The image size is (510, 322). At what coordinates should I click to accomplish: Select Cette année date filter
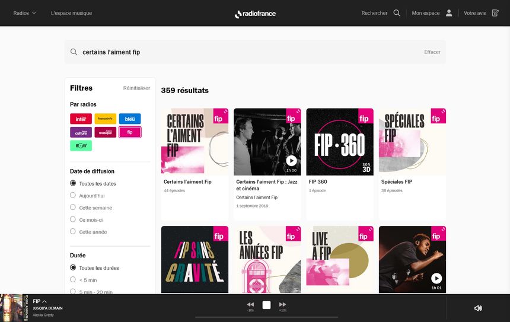click(x=73, y=231)
